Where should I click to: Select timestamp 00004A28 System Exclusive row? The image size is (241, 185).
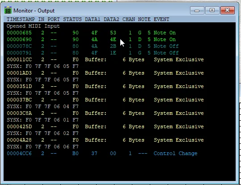105,140
